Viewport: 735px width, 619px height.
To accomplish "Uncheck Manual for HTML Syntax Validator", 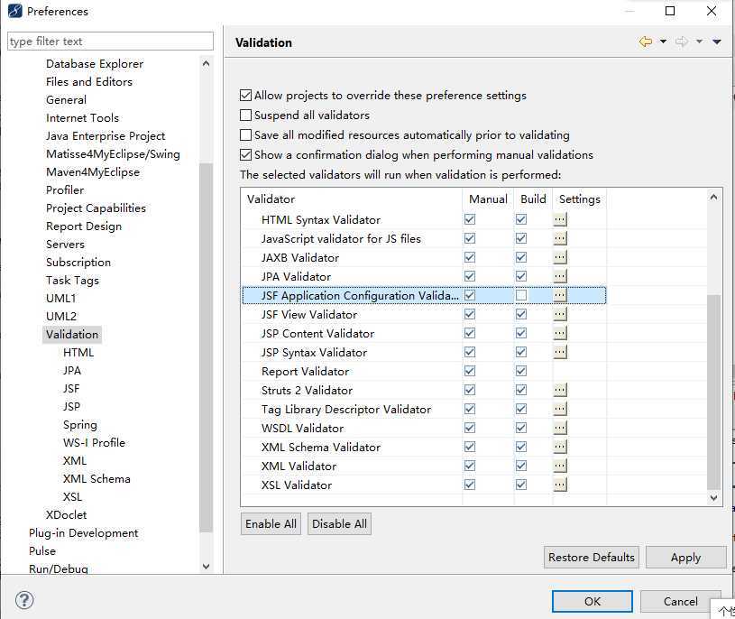I will pyautogui.click(x=470, y=219).
